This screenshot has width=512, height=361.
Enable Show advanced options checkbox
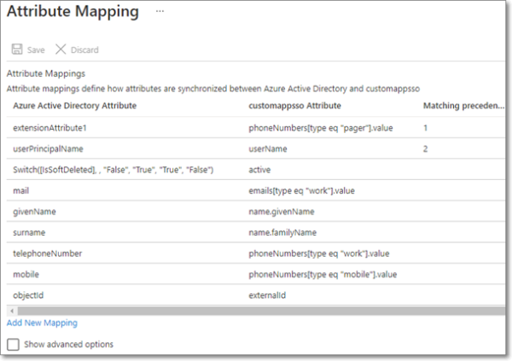(13, 344)
